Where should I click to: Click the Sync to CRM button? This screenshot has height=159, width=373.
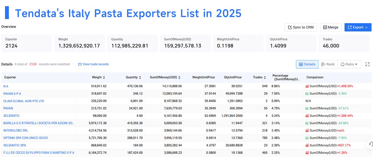point(301,27)
